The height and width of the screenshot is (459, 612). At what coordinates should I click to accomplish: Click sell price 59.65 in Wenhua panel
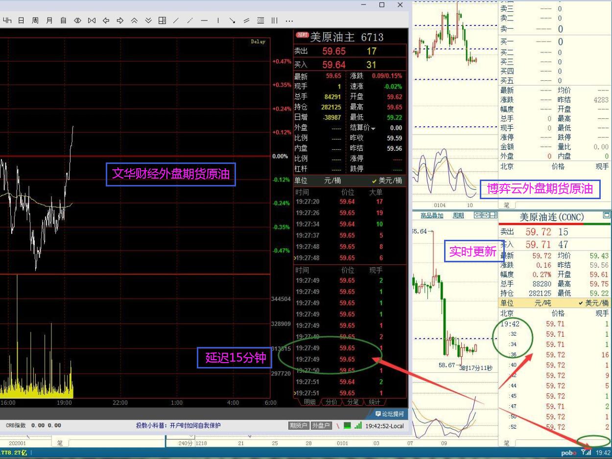(x=334, y=51)
